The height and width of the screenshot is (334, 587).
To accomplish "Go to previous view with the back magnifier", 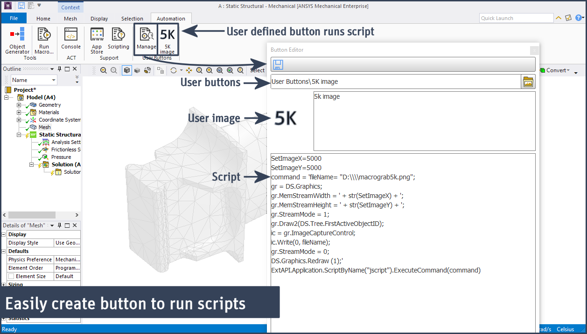I will (x=104, y=70).
